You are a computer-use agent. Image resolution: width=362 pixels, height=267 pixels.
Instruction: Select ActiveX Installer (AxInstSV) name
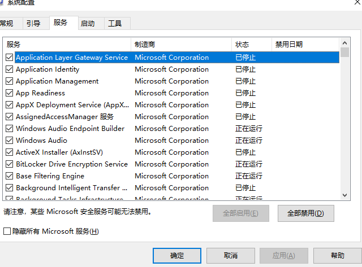(59, 152)
